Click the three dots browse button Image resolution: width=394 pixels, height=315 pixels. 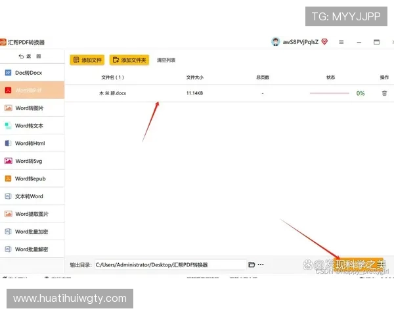pos(261,264)
